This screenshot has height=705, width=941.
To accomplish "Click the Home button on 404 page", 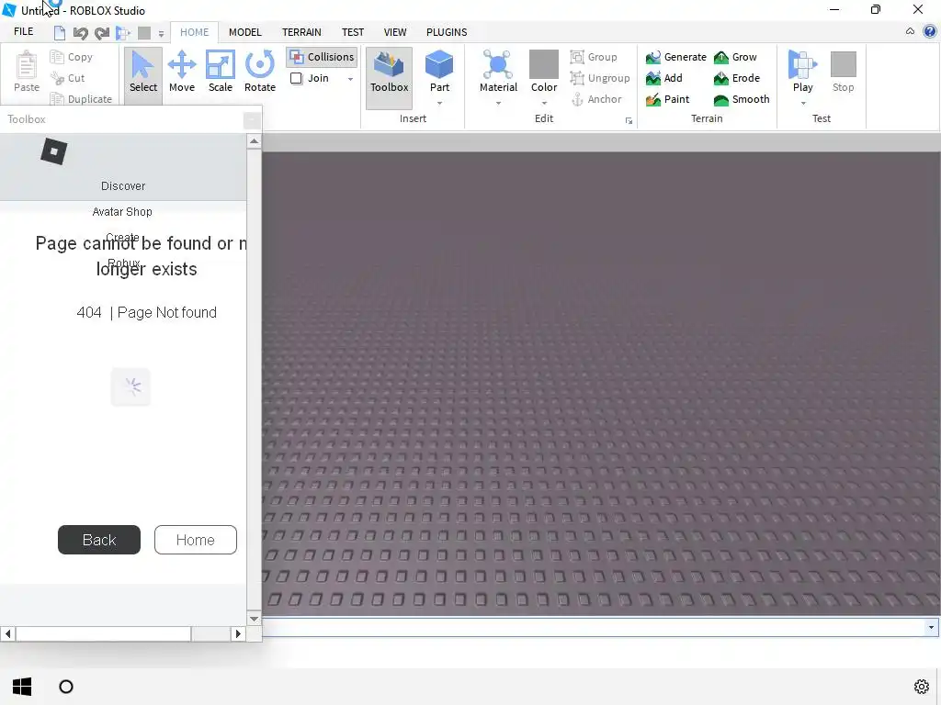I will click(196, 540).
